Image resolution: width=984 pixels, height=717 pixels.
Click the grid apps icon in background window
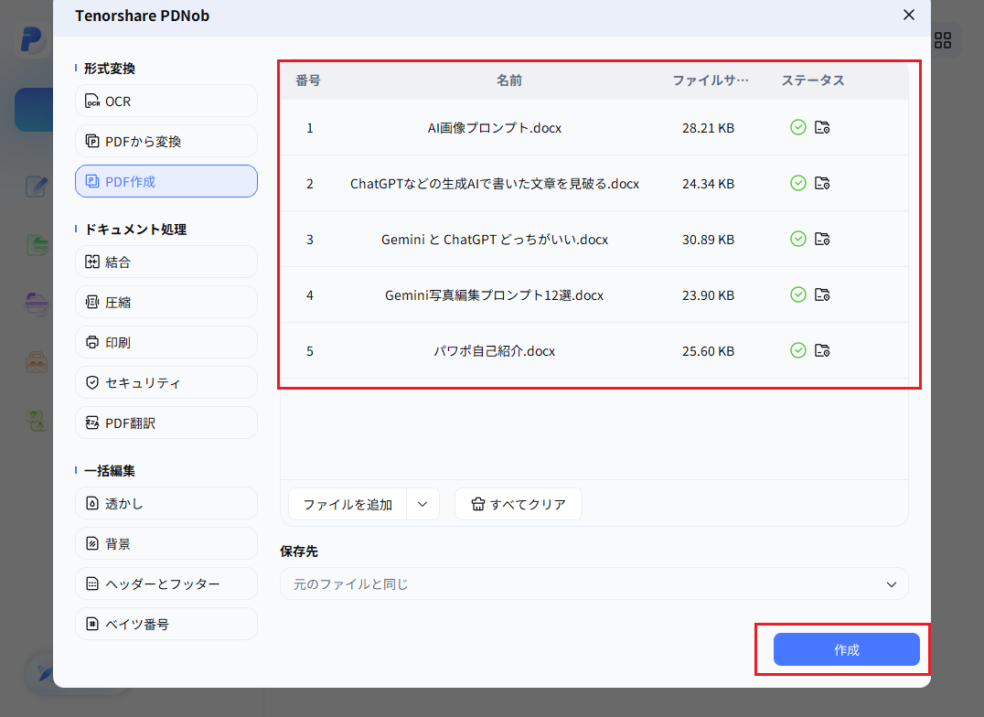tap(943, 41)
